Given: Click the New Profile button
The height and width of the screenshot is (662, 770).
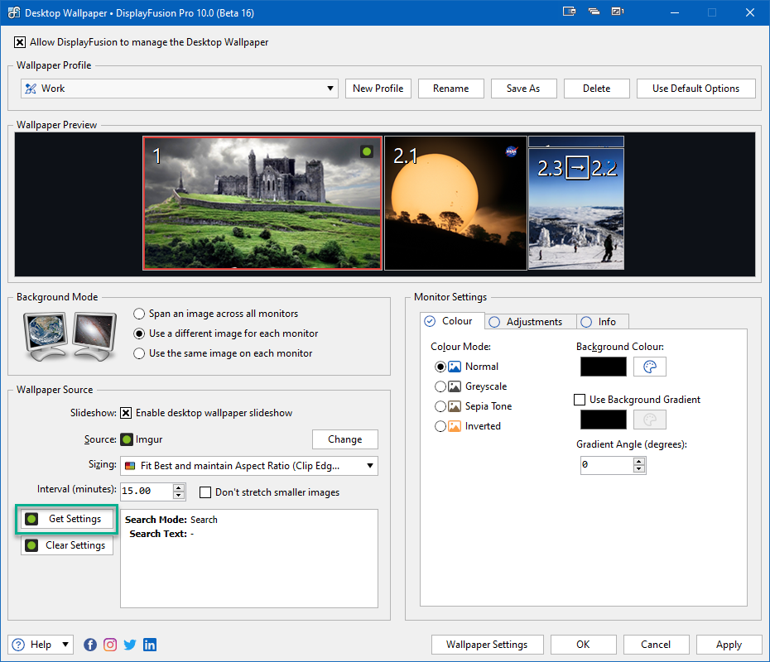Looking at the screenshot, I should [378, 88].
